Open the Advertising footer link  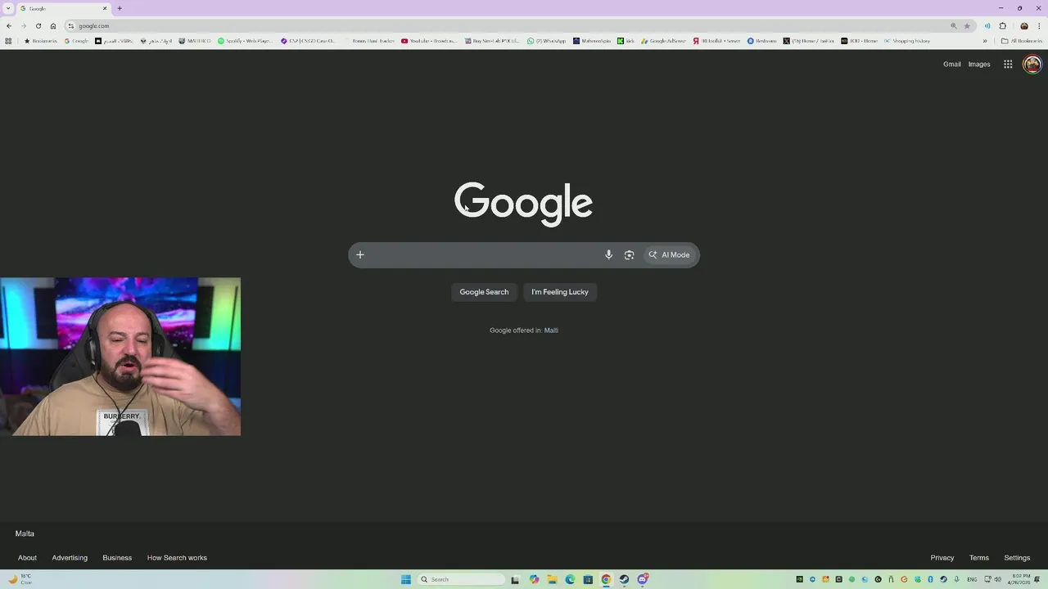tap(70, 558)
